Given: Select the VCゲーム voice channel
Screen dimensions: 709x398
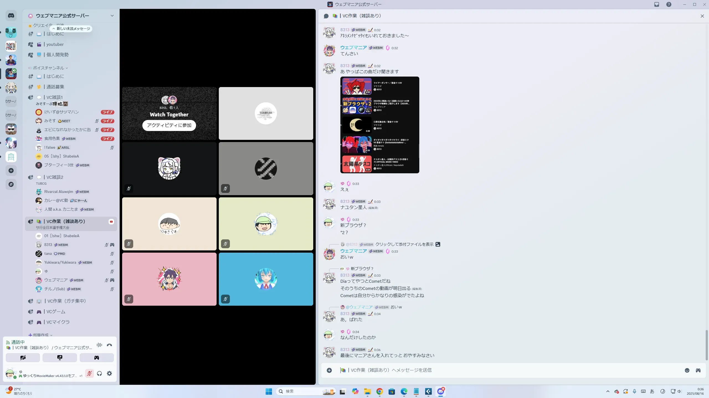Looking at the screenshot, I should [x=56, y=312].
